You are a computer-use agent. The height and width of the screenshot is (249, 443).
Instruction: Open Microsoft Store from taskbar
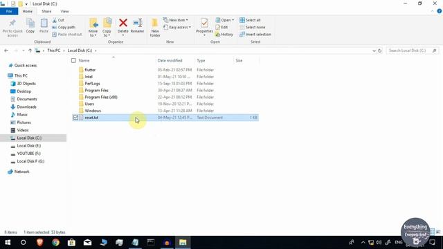tap(71, 242)
